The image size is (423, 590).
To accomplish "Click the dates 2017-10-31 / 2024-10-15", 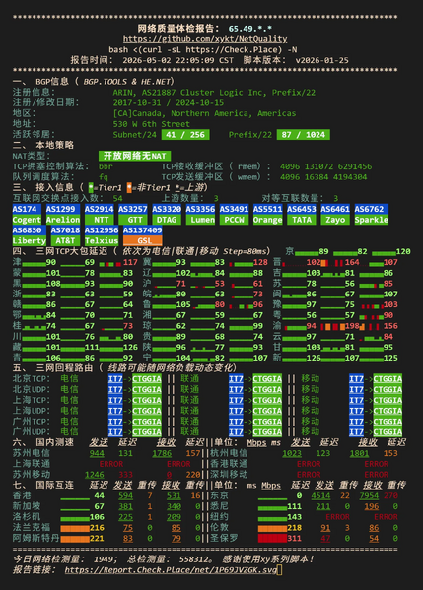I will pyautogui.click(x=169, y=102).
